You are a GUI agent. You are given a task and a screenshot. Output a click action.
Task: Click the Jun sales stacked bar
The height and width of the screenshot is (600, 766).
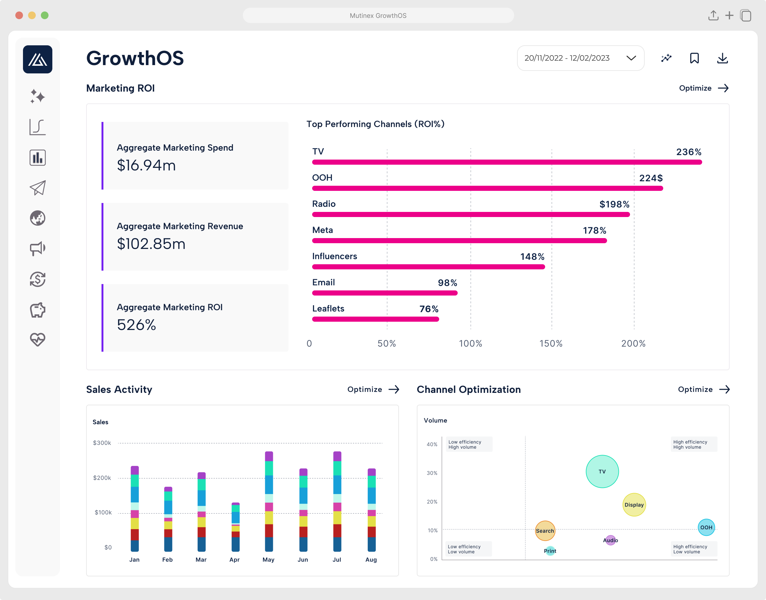pyautogui.click(x=303, y=510)
